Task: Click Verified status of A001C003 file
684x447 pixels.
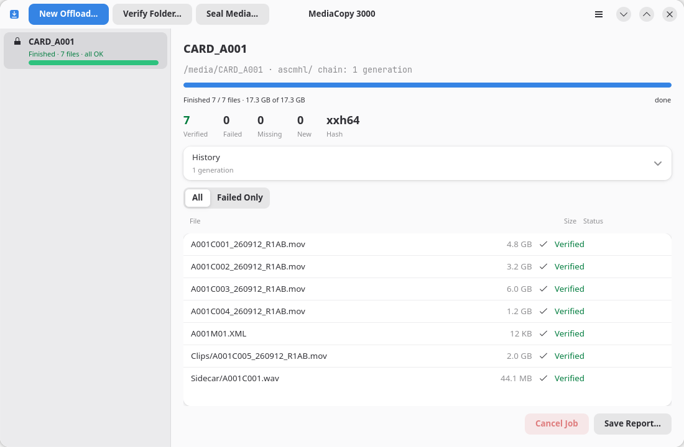Action: click(569, 289)
